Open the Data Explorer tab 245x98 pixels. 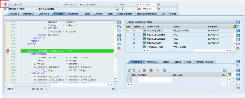[125, 14]
